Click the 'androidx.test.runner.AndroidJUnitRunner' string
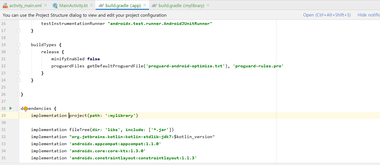Image resolution: width=380 pixels, height=165 pixels. [x=160, y=23]
